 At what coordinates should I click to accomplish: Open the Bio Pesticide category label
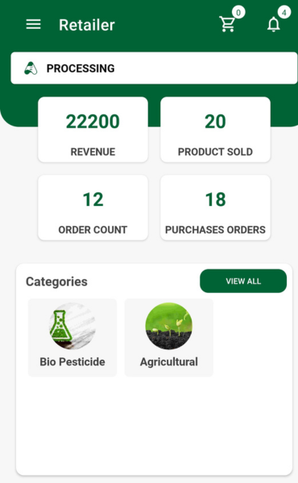point(72,361)
